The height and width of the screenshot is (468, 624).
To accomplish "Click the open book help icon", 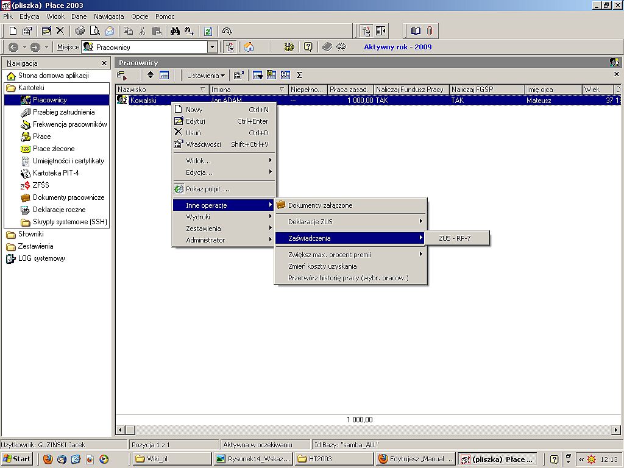I will [416, 31].
